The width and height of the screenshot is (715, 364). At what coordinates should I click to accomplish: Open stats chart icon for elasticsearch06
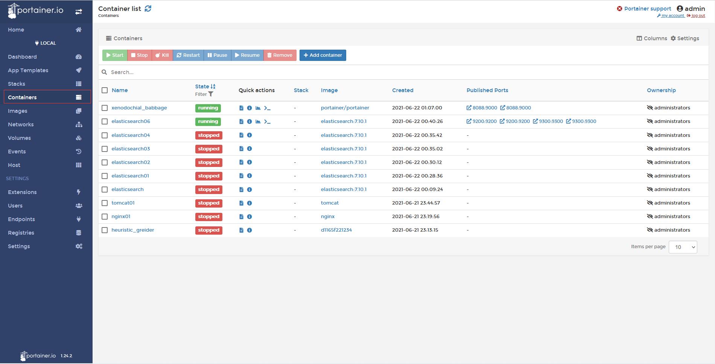pos(258,121)
